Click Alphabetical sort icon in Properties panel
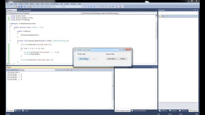205x115 pixels. [162, 16]
